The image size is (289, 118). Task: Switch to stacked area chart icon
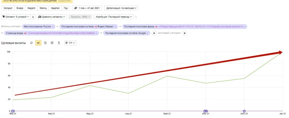pos(45,43)
